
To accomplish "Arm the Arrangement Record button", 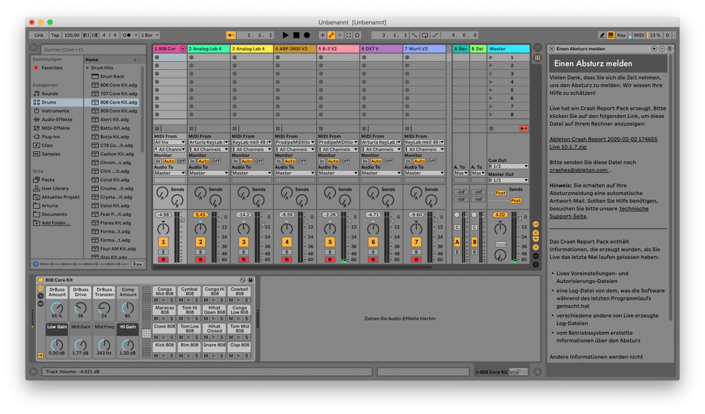I will click(x=307, y=35).
